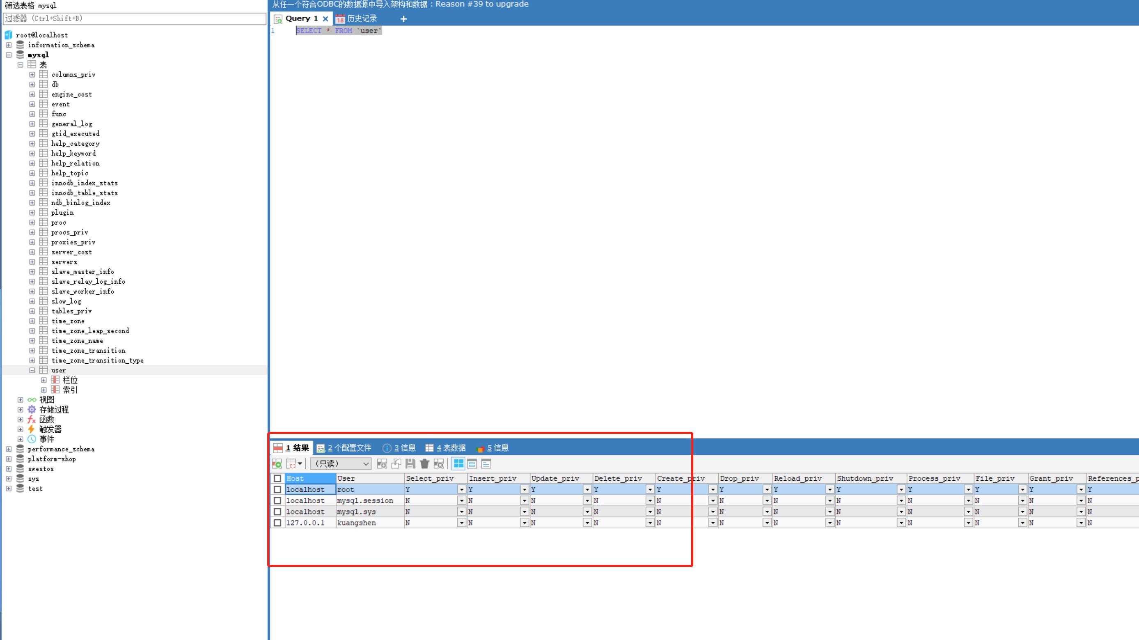Viewport: 1139px width, 640px height.
Task: Switch to grid view icon
Action: click(x=458, y=463)
